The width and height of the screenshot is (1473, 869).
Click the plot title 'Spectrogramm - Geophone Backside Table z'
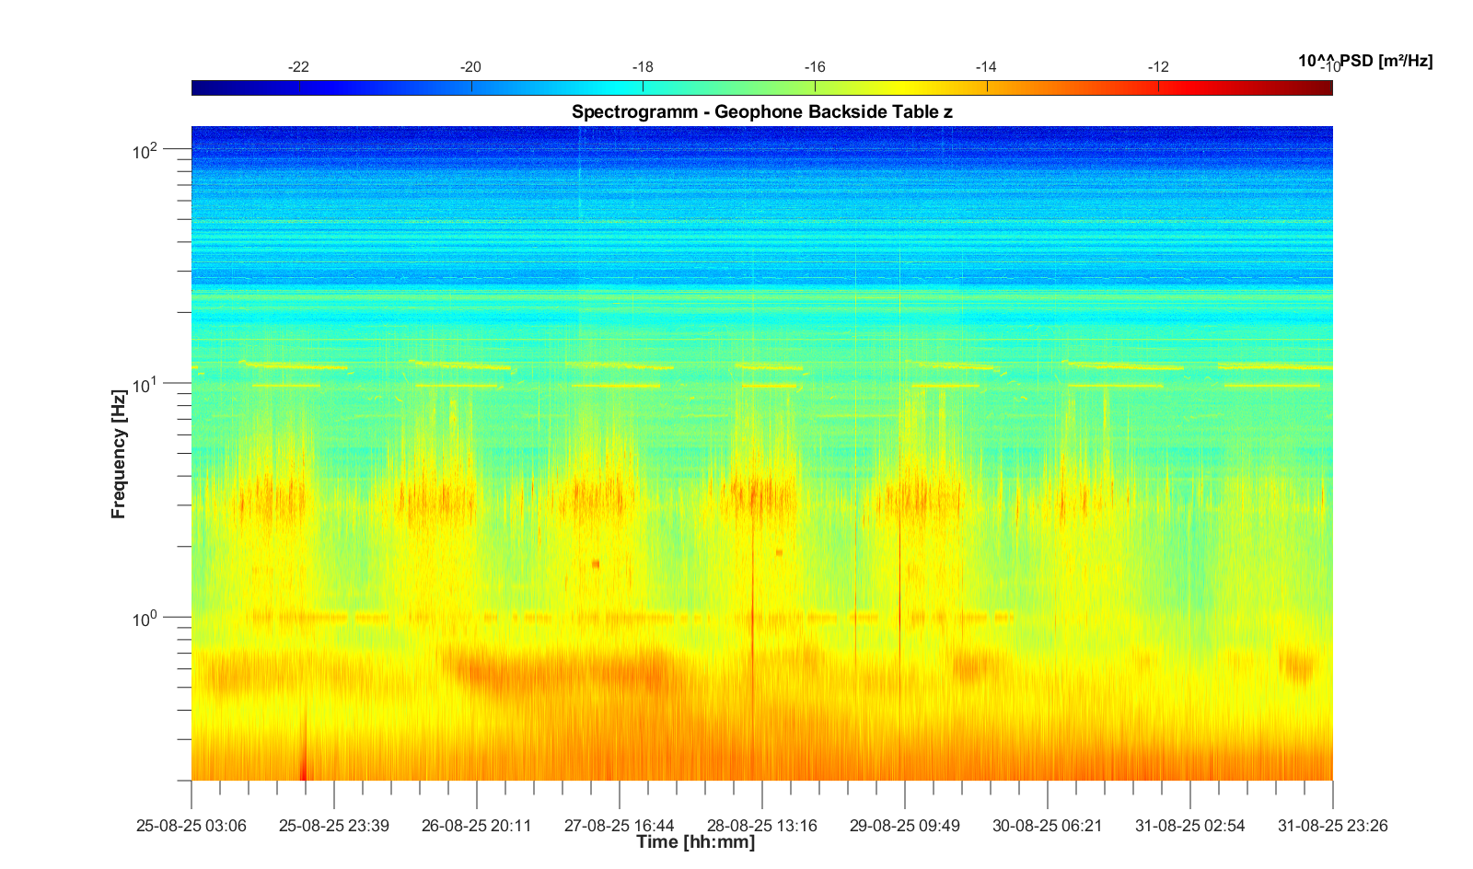pyautogui.click(x=761, y=112)
